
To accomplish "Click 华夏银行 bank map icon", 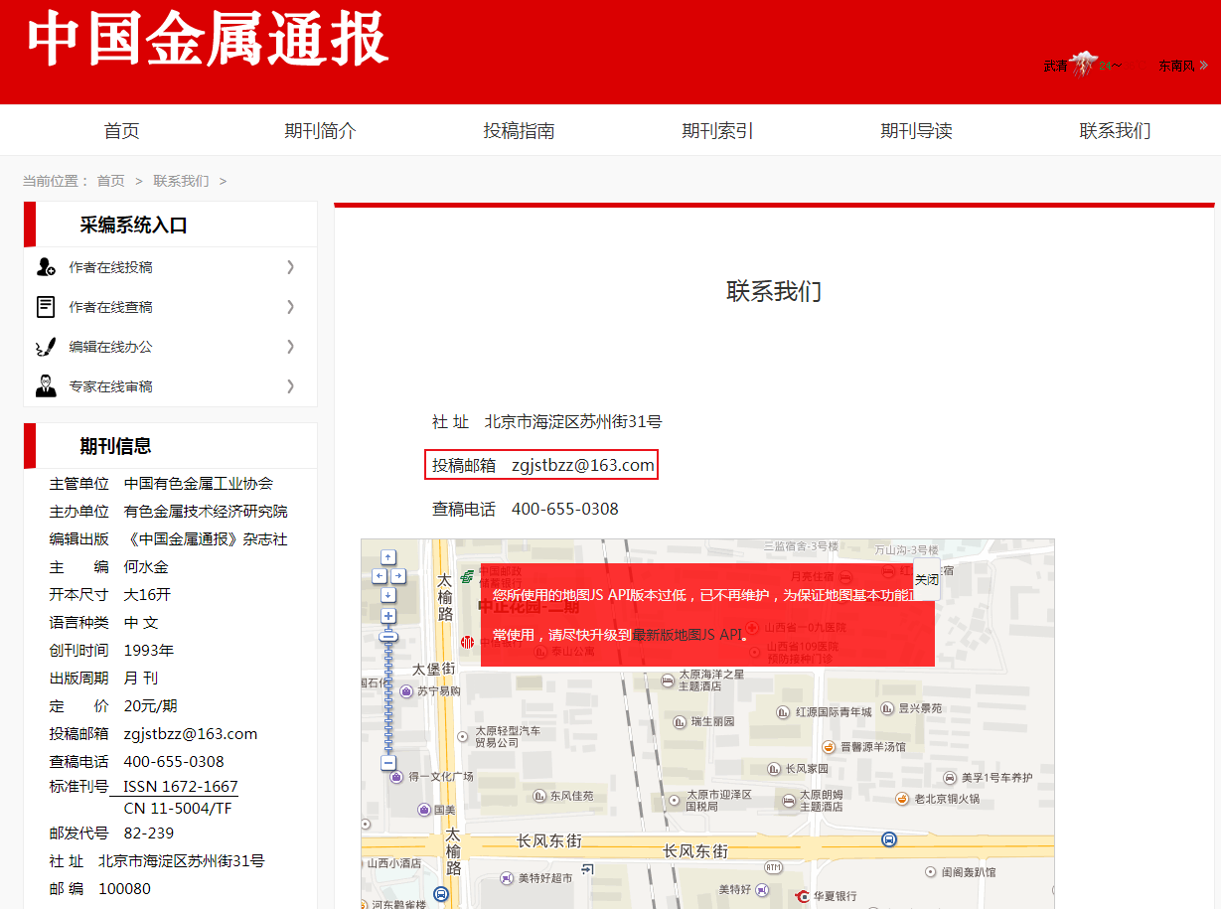I will (x=804, y=896).
